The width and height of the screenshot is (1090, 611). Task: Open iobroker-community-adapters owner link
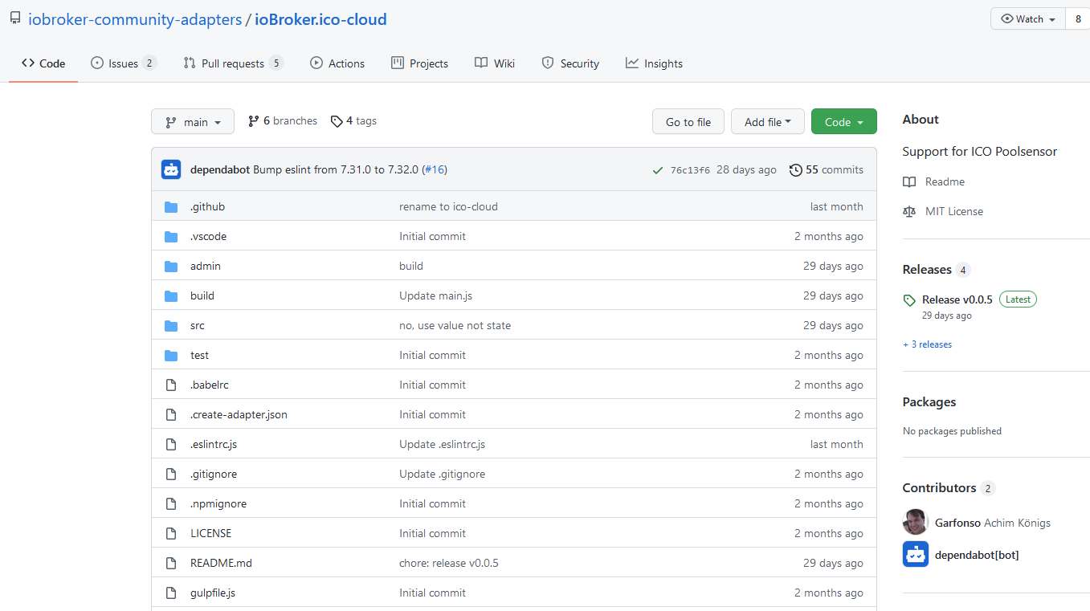pyautogui.click(x=135, y=19)
